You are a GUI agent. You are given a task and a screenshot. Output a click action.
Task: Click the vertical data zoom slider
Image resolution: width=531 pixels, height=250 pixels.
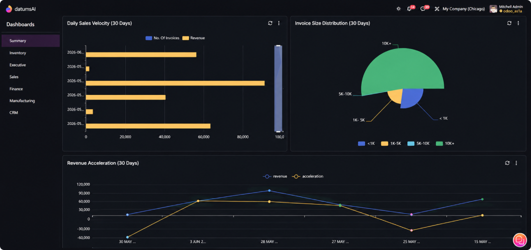tap(278, 88)
